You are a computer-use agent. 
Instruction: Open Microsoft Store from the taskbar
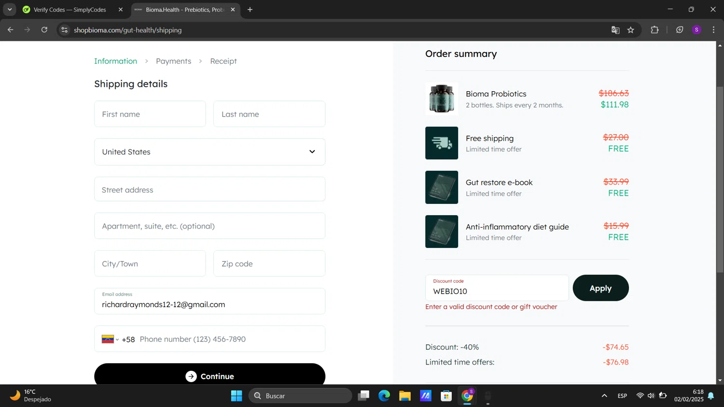446,396
